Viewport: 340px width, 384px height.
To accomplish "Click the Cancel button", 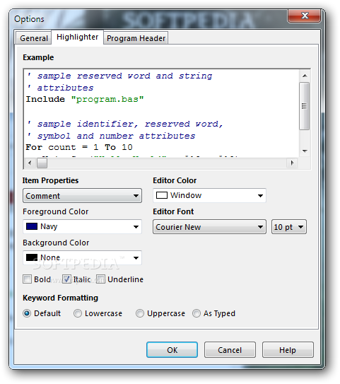I will click(x=230, y=350).
